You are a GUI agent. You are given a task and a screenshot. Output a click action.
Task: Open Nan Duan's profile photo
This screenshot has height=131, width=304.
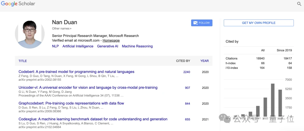(30, 34)
